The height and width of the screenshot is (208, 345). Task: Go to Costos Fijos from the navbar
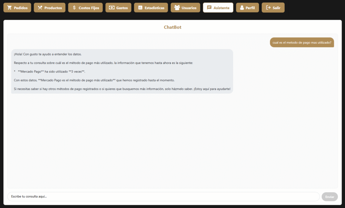[89, 8]
